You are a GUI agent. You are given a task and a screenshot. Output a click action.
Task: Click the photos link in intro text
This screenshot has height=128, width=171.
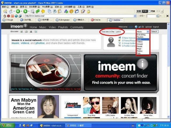click(40, 43)
